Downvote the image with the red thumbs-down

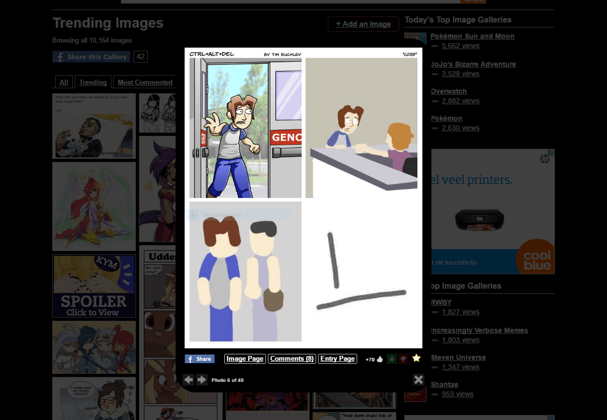[403, 359]
